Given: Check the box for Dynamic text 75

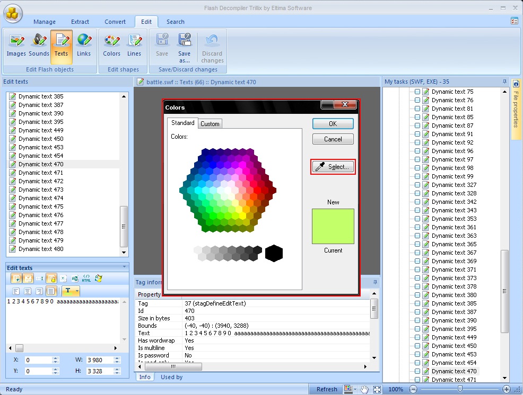Looking at the screenshot, I should 417,92.
